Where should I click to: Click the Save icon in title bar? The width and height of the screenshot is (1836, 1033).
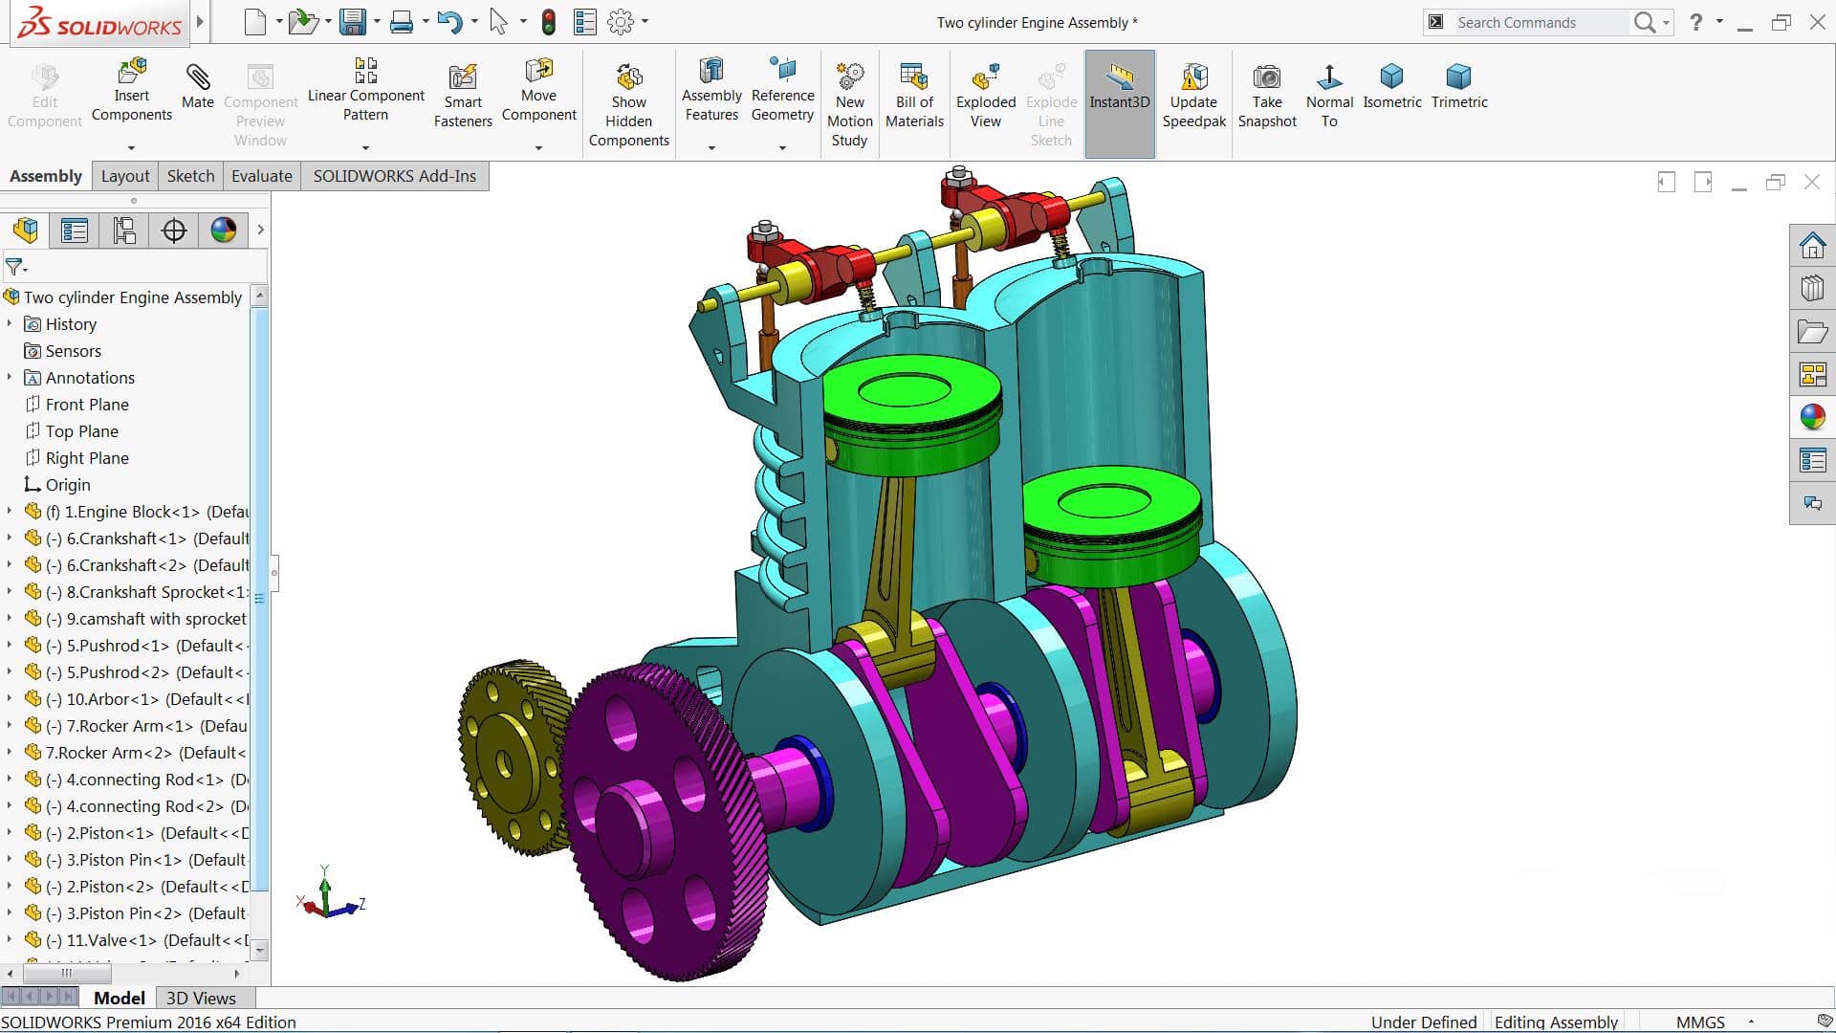pos(353,22)
